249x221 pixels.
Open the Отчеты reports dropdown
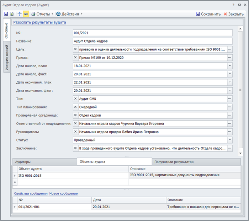click(x=42, y=14)
